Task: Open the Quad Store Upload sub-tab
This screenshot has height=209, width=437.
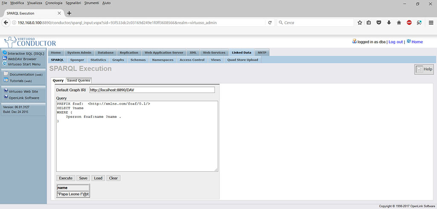Action: (242, 60)
